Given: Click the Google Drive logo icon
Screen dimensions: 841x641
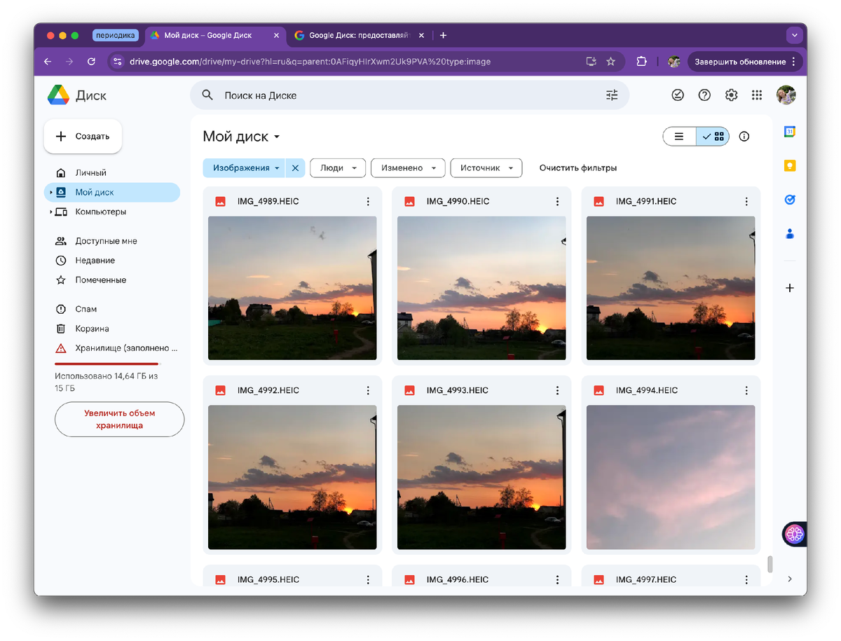Looking at the screenshot, I should (58, 95).
